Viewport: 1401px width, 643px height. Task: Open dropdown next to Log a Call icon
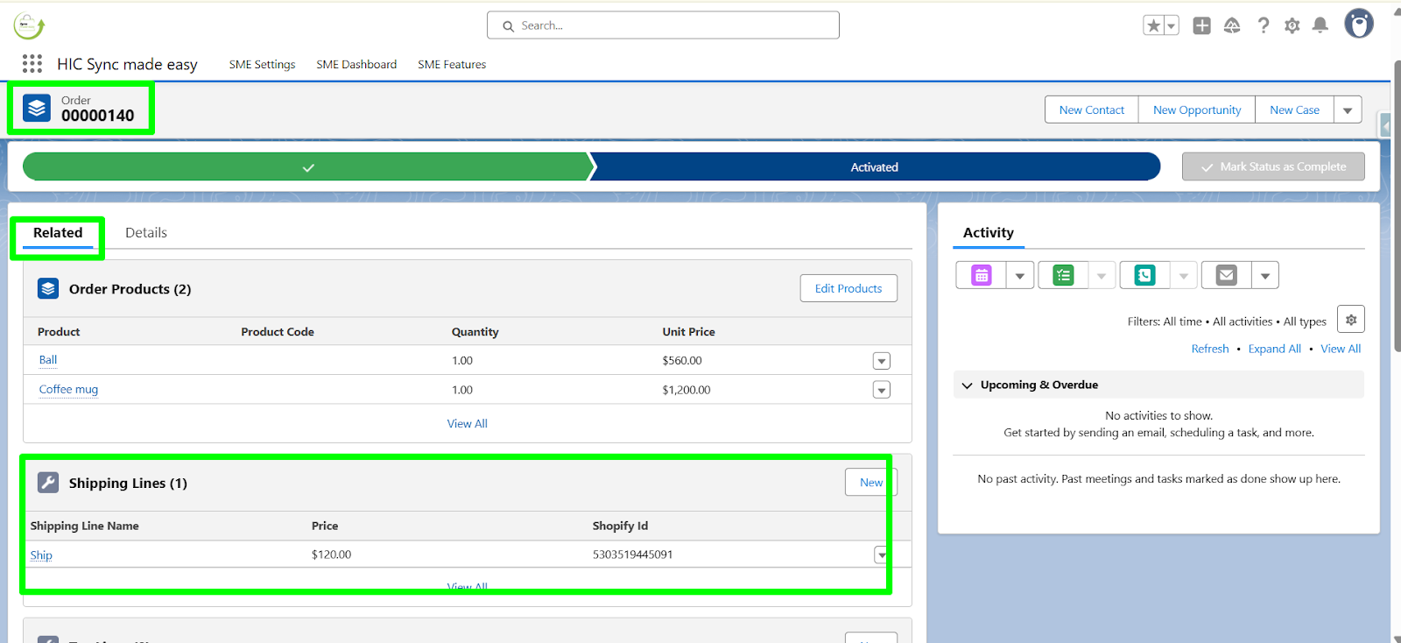(1183, 276)
